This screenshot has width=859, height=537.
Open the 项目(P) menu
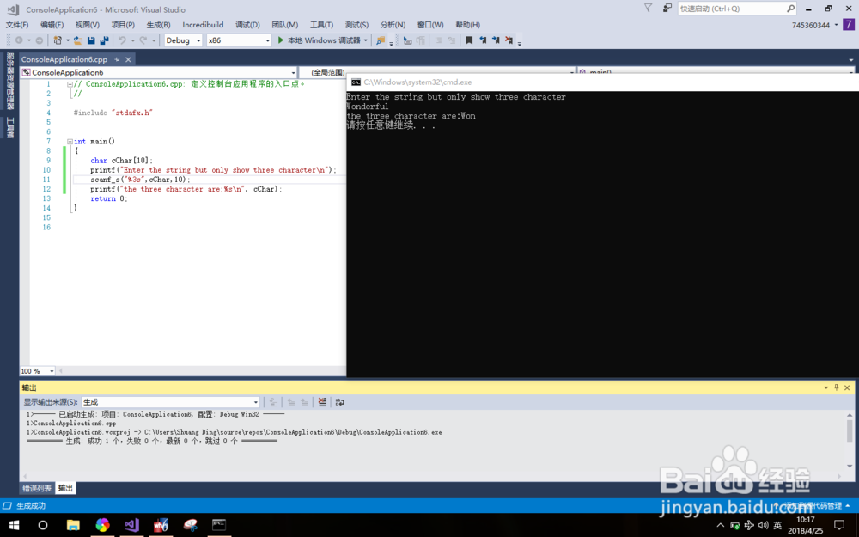click(x=123, y=25)
